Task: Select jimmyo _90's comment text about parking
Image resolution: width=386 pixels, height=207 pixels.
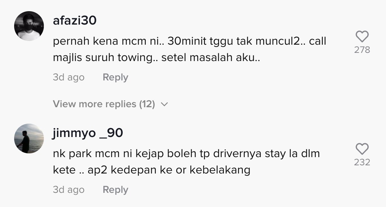Action: click(186, 162)
